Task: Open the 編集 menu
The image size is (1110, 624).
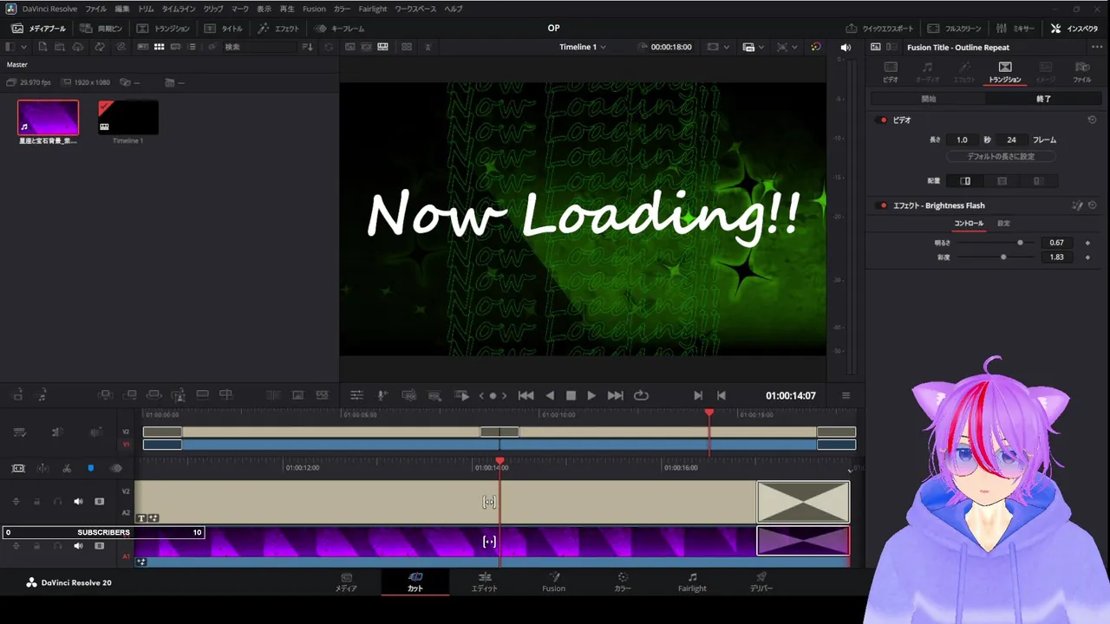Action: [x=122, y=9]
